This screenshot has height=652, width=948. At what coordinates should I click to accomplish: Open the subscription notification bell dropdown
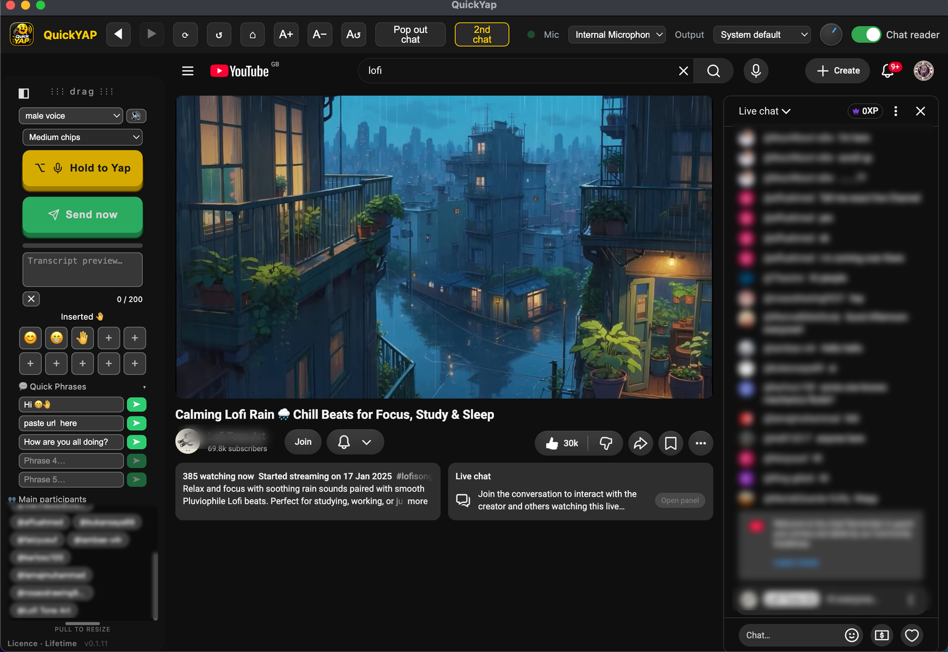coord(355,442)
